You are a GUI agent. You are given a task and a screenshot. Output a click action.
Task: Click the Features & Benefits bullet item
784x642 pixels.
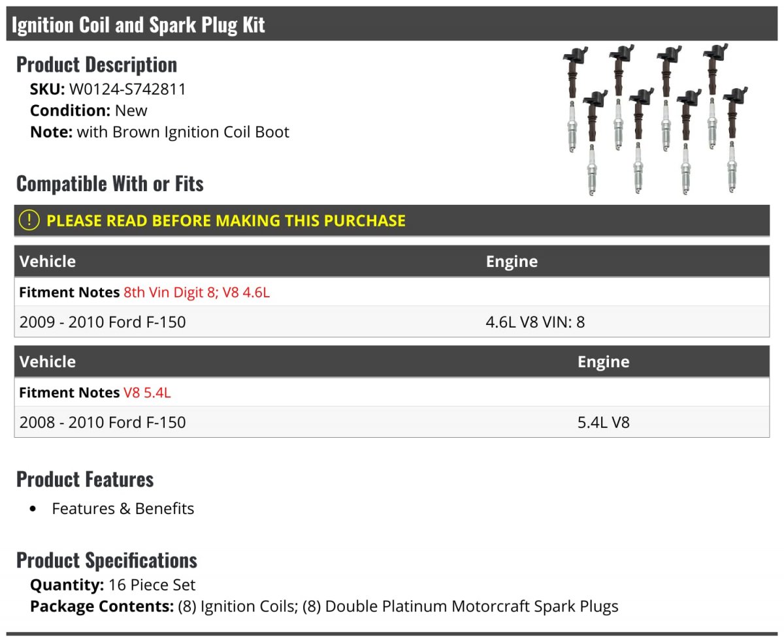123,509
